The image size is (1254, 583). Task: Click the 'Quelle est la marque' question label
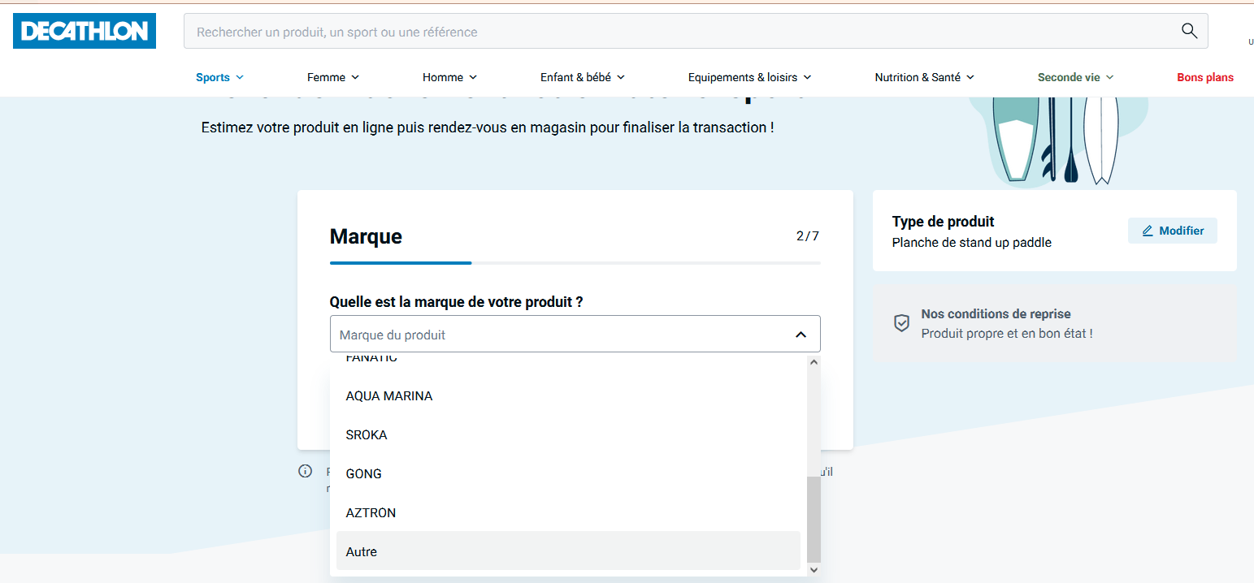tap(456, 301)
